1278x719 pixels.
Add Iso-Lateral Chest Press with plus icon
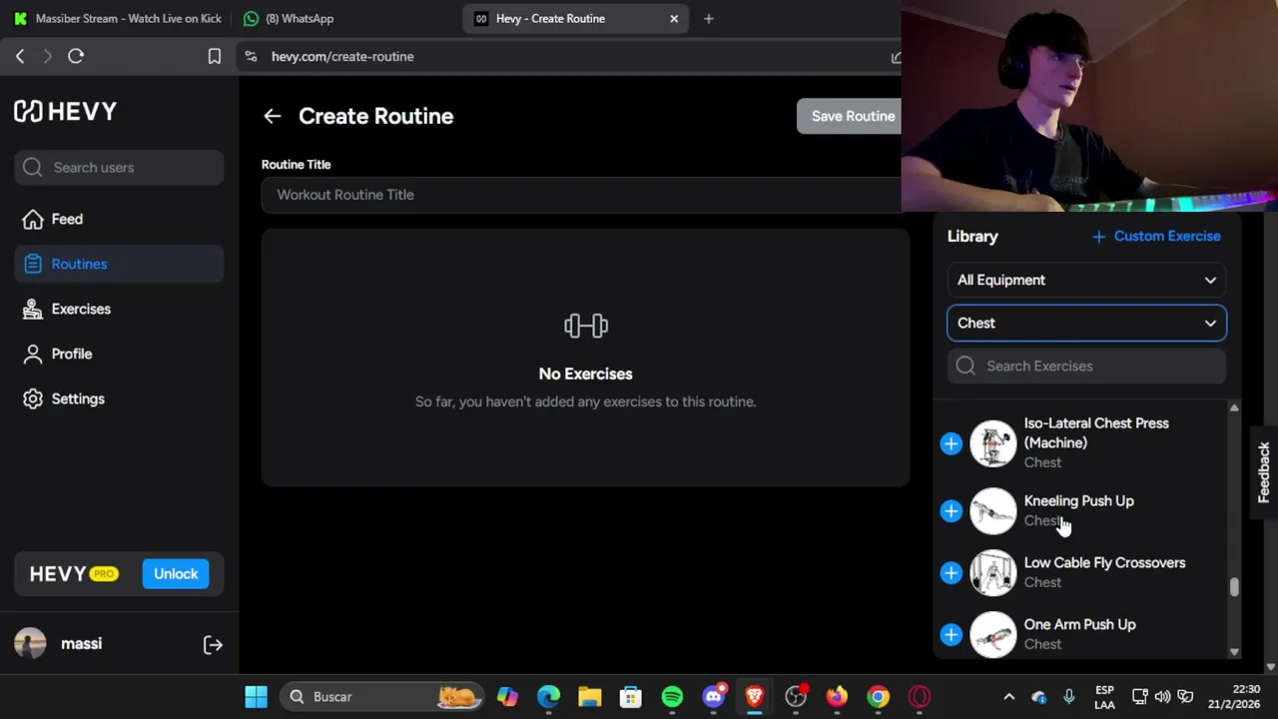pyautogui.click(x=951, y=443)
